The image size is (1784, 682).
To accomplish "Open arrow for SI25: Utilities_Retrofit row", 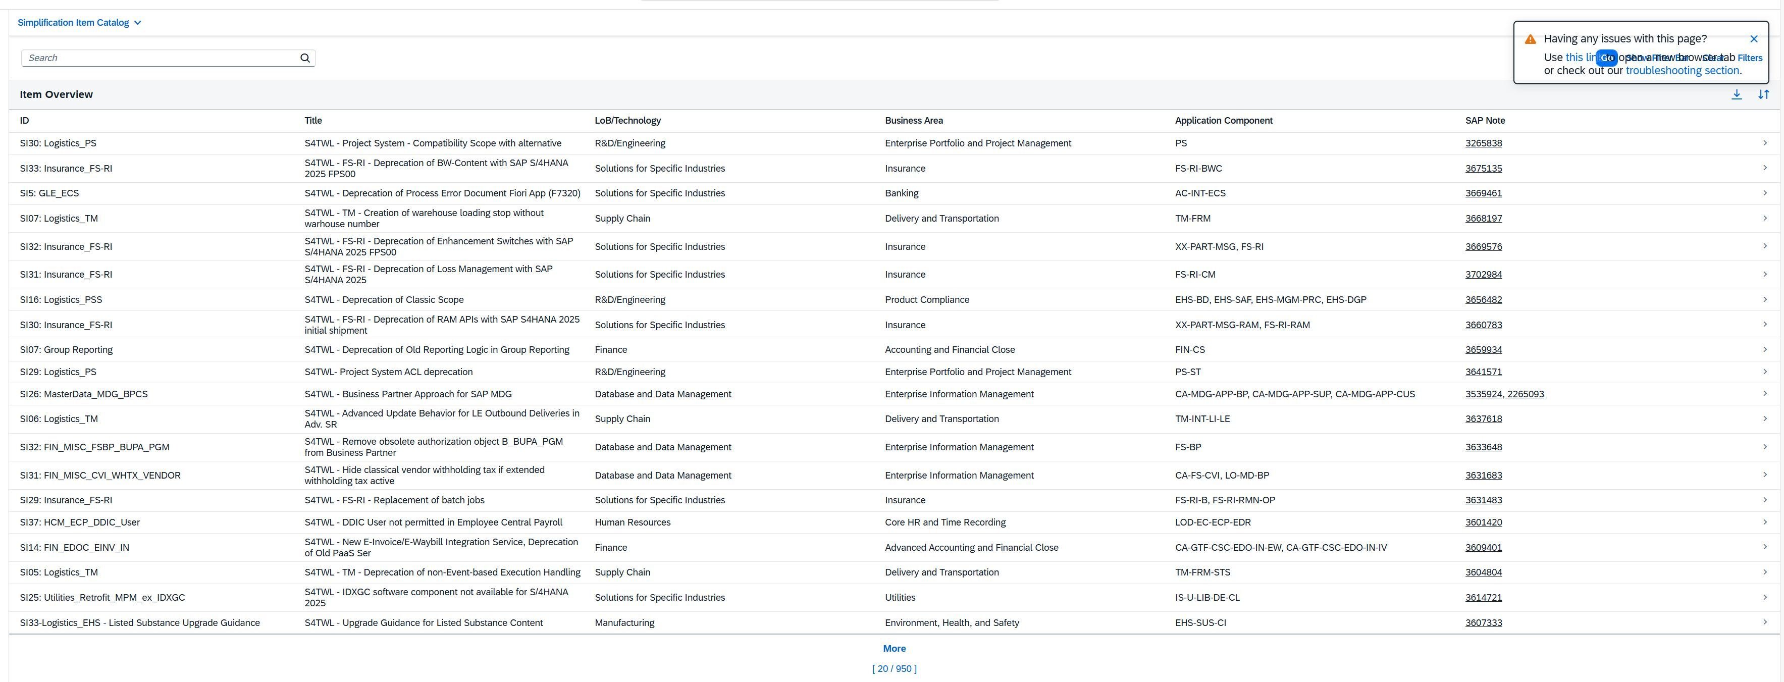I will pos(1765,597).
